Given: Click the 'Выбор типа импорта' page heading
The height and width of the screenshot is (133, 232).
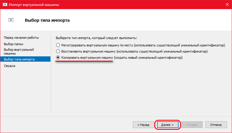Looking at the screenshot, I should [47, 20].
